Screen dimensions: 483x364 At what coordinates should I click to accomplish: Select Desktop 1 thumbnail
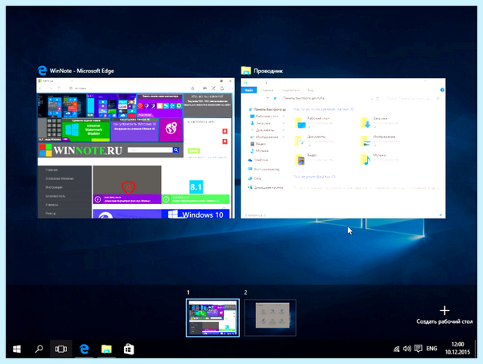pyautogui.click(x=213, y=318)
